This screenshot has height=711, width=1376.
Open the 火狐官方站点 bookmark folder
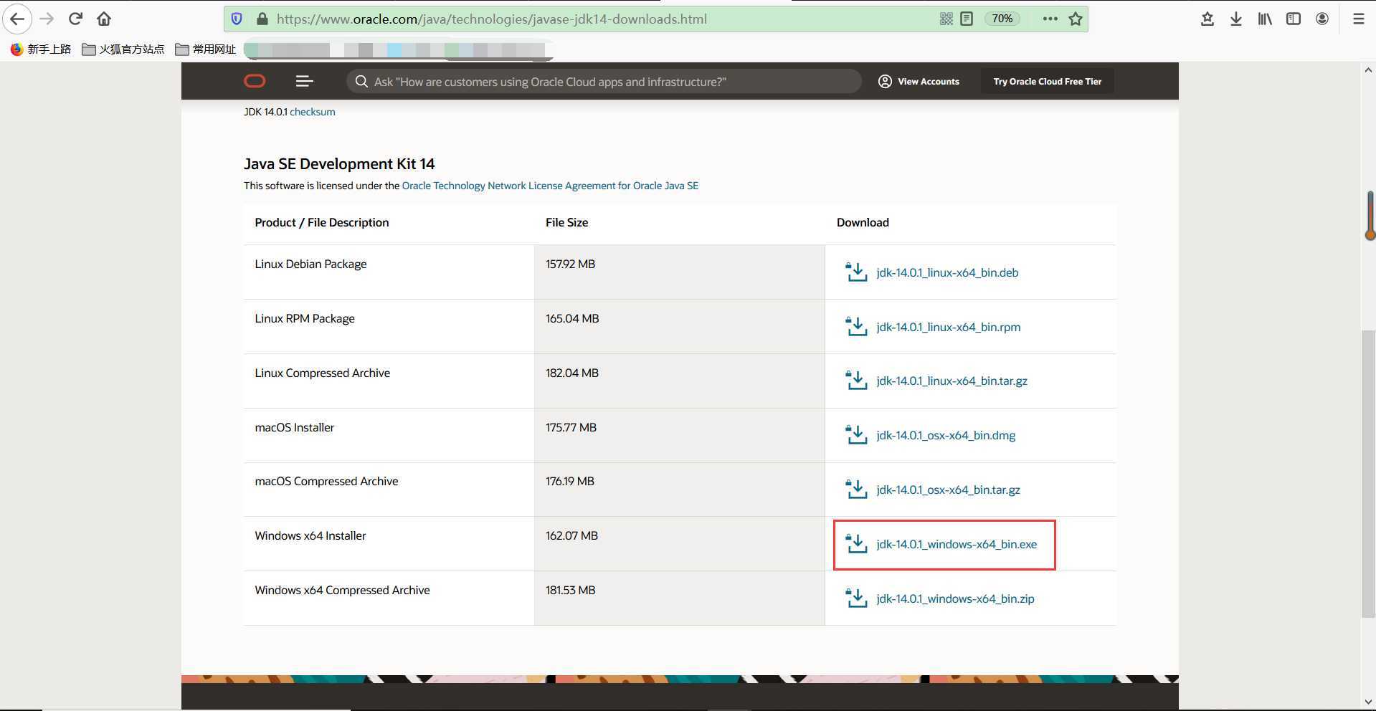(x=123, y=49)
